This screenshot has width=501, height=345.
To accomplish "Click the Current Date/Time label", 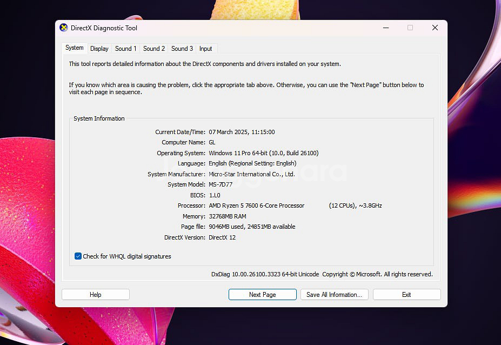I will pyautogui.click(x=180, y=132).
